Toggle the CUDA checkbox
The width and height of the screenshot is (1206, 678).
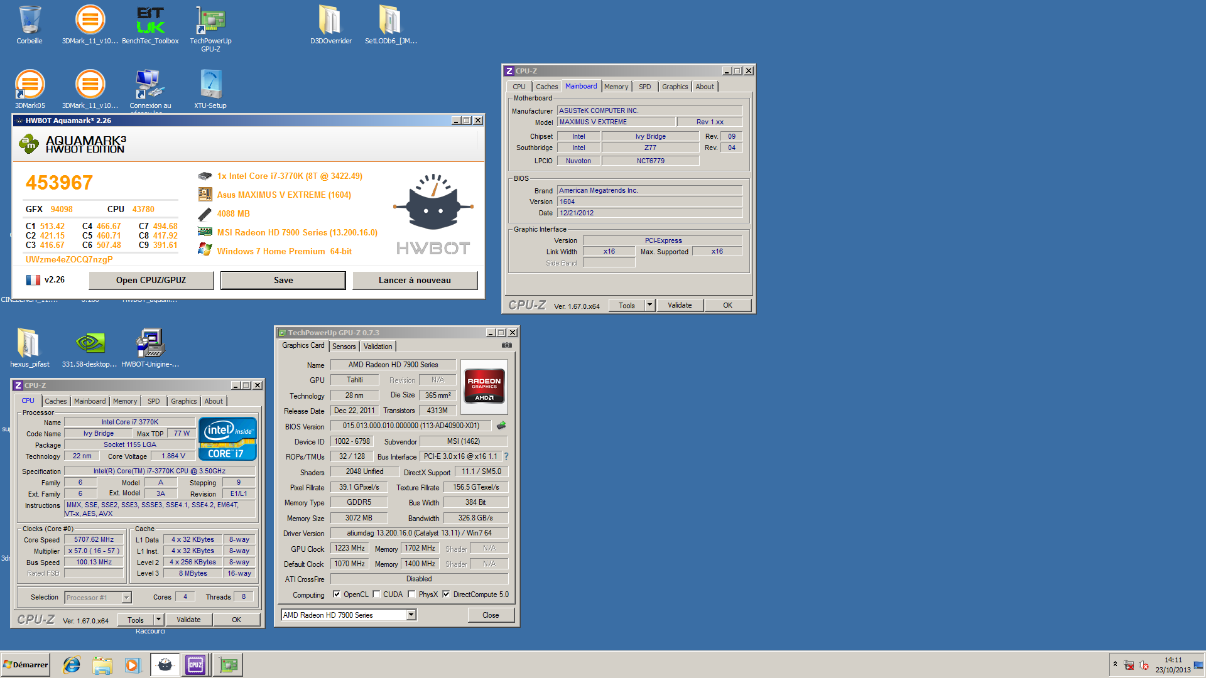pos(377,594)
